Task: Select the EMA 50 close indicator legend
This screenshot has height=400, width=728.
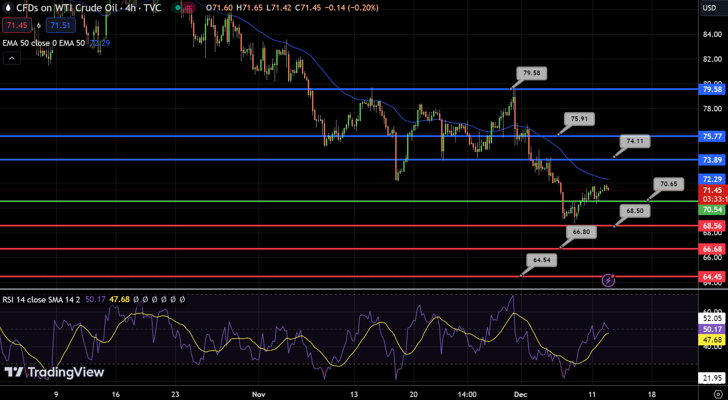Action: pyautogui.click(x=44, y=43)
